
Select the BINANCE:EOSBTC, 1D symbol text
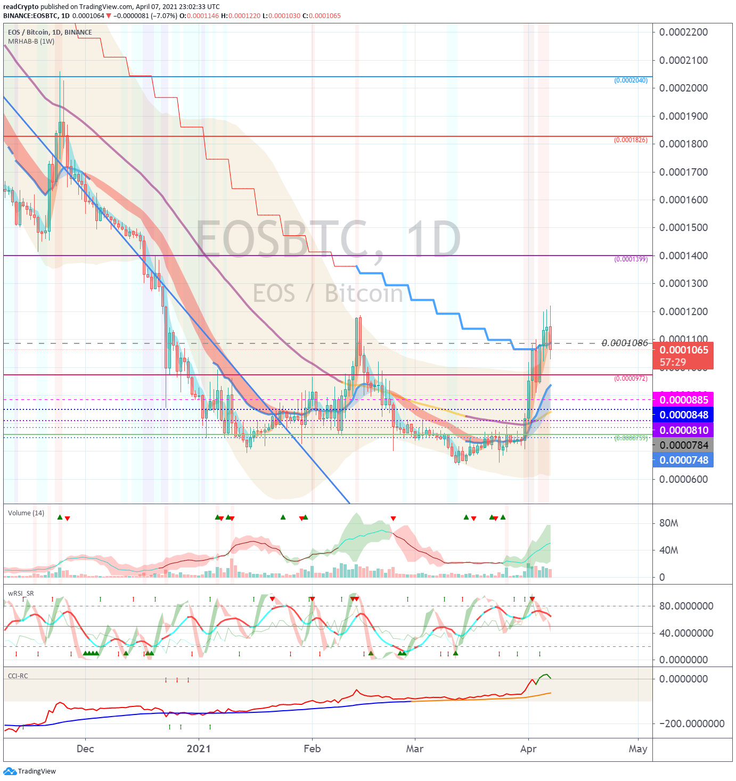tap(36, 16)
